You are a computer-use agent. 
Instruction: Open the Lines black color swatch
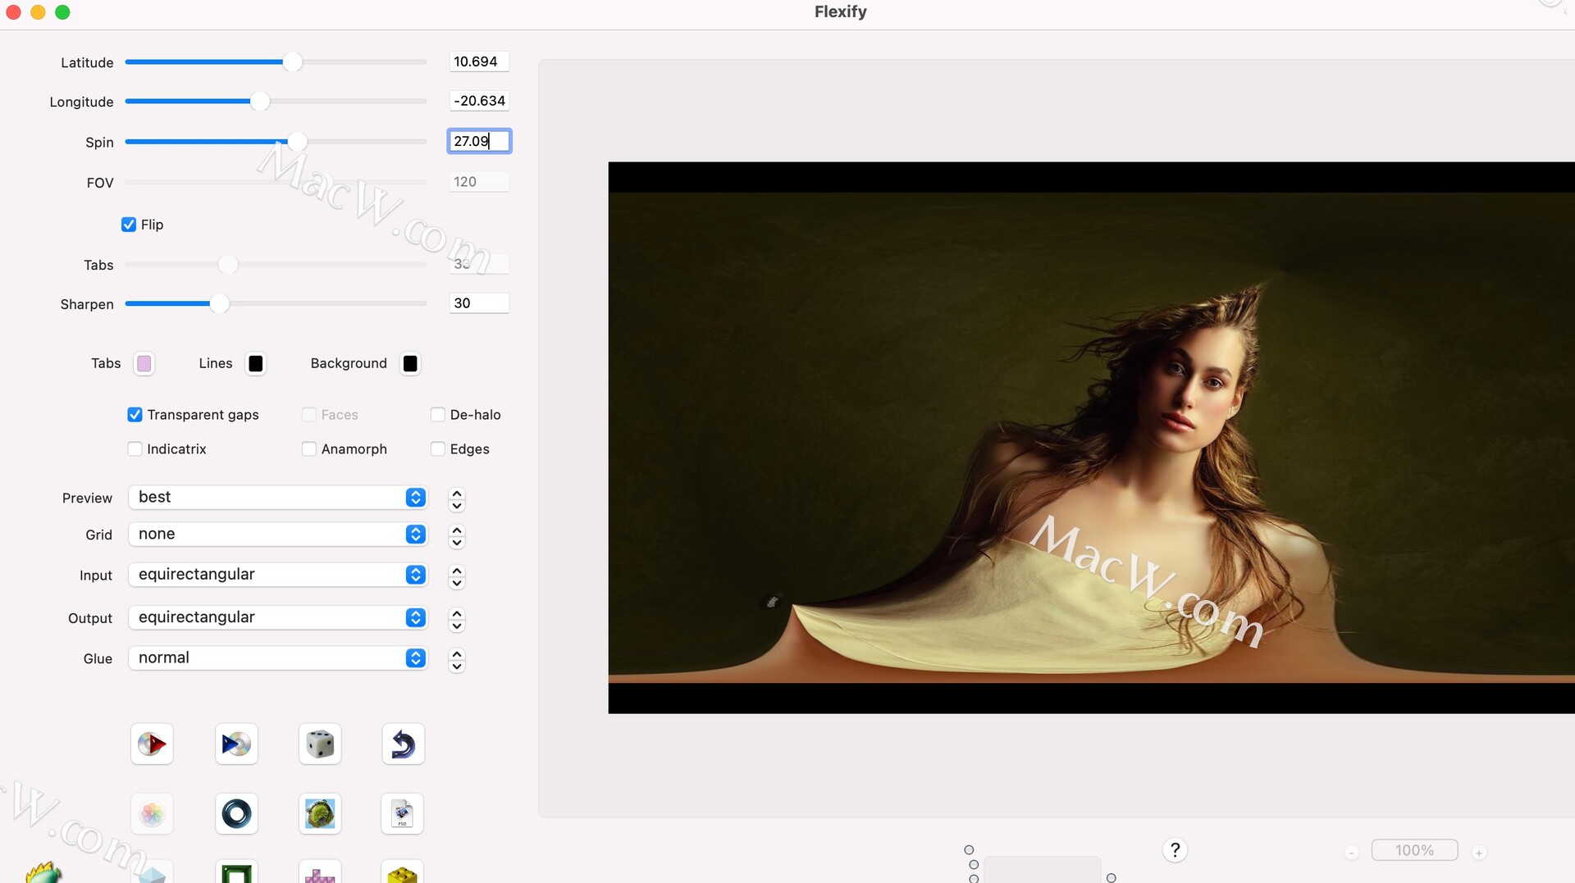[x=256, y=364]
